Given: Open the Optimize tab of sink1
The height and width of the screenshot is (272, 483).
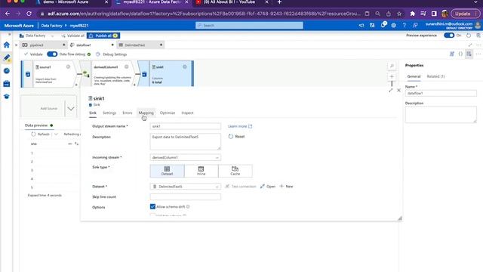Looking at the screenshot, I should 168,113.
